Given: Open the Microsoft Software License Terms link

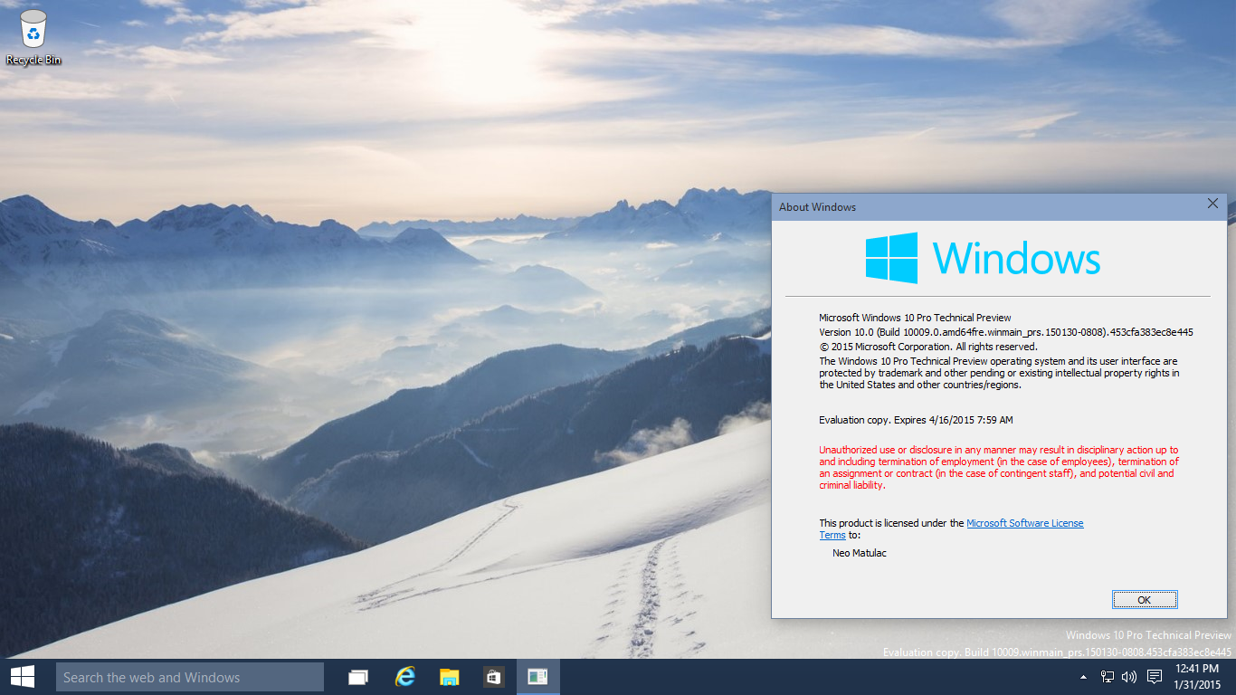Looking at the screenshot, I should [x=1024, y=522].
